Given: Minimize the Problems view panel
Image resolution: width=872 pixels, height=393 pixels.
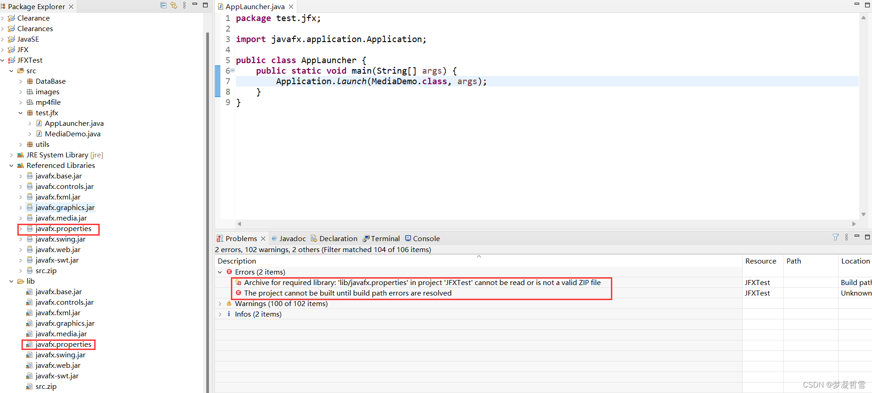Looking at the screenshot, I should point(857,236).
